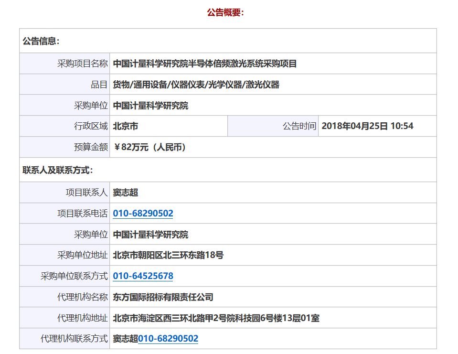Select the label 公告时间
The image size is (458, 354).
299,126
